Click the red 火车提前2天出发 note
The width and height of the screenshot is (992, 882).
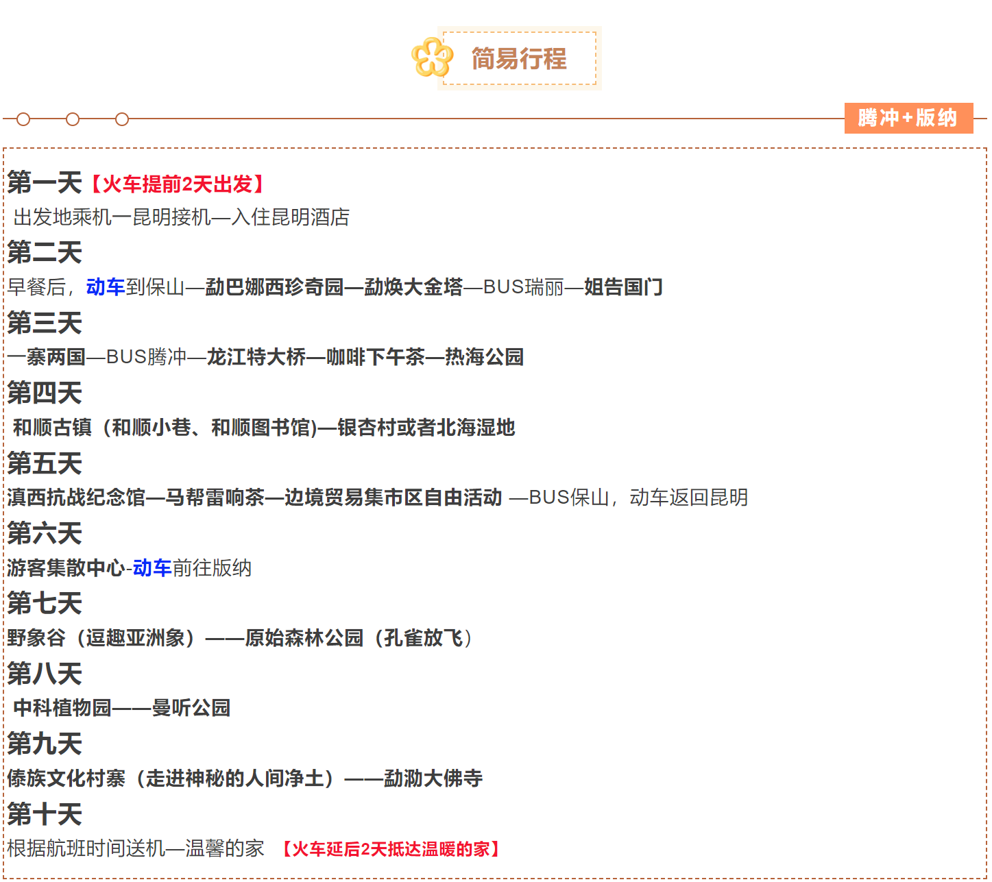pyautogui.click(x=176, y=184)
